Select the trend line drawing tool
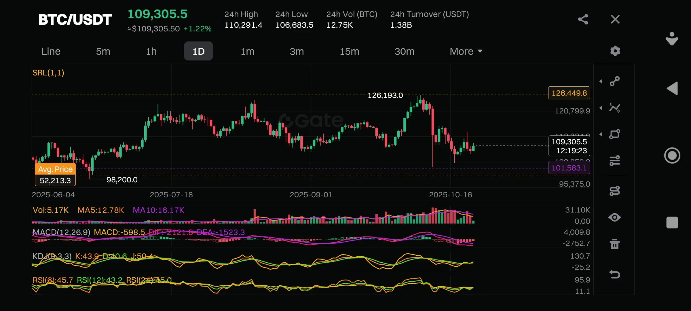The width and height of the screenshot is (691, 311). click(615, 81)
